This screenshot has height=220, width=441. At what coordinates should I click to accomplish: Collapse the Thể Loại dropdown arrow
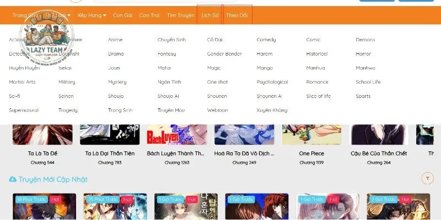click(69, 15)
